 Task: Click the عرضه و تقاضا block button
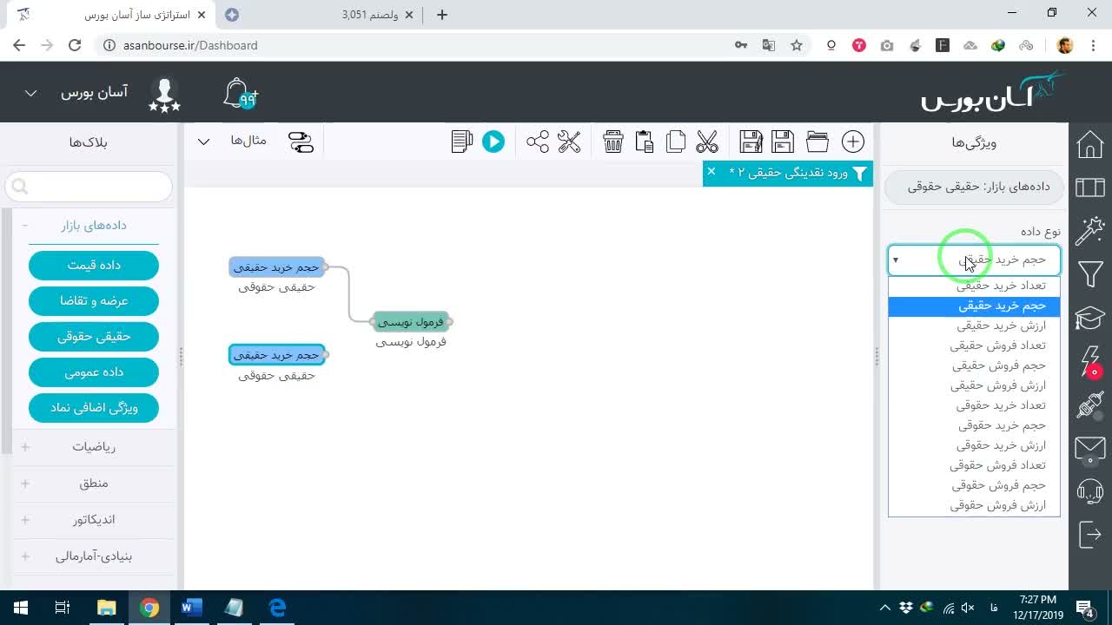(x=94, y=301)
